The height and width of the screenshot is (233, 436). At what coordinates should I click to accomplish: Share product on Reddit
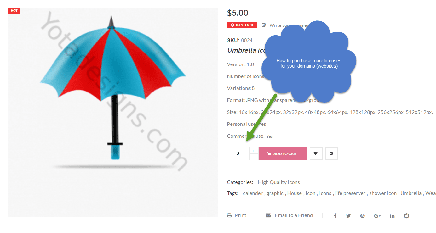406,216
